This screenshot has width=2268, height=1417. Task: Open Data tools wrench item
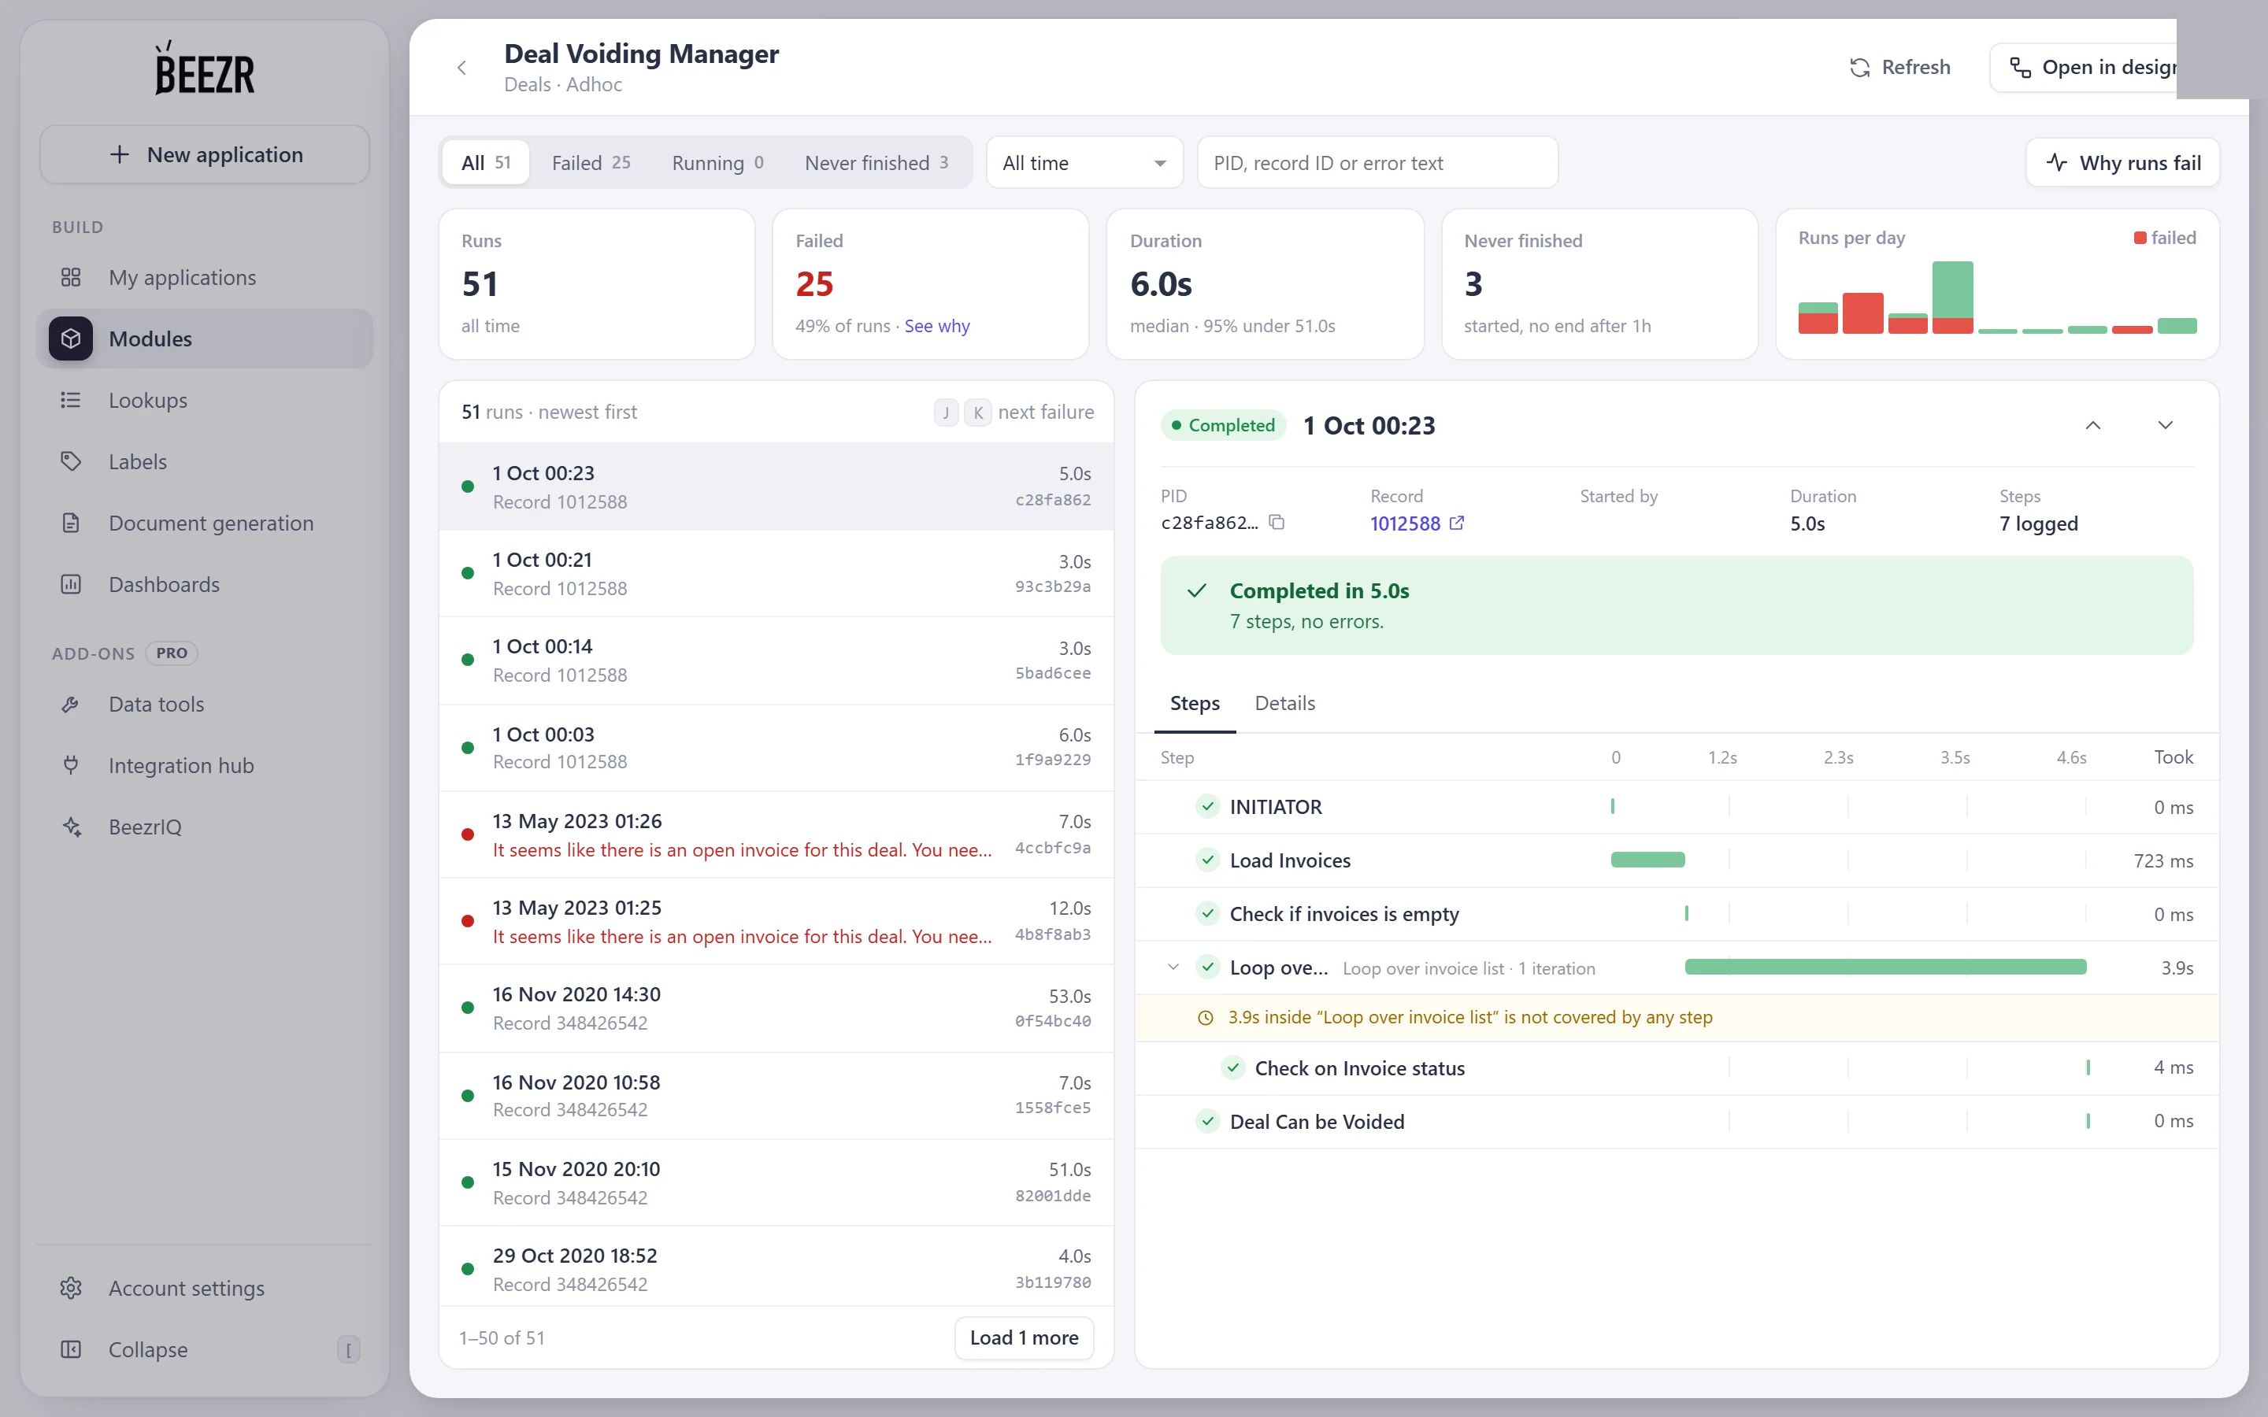click(204, 704)
